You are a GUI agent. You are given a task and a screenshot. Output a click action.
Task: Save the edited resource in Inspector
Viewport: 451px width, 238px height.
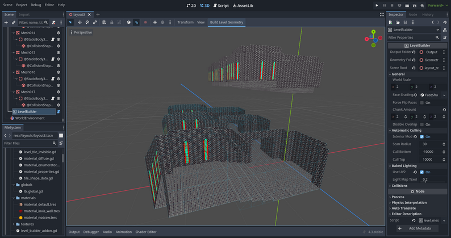(405, 22)
